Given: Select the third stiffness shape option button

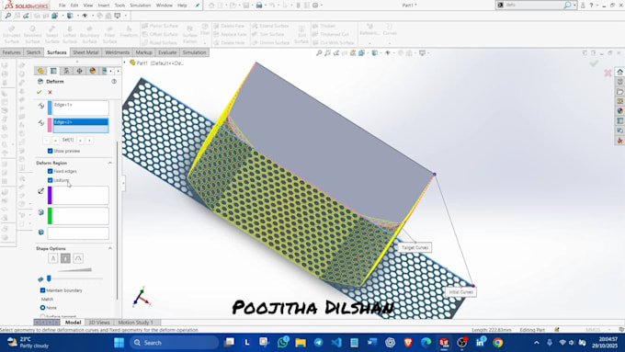Looking at the screenshot, I should pos(78,258).
